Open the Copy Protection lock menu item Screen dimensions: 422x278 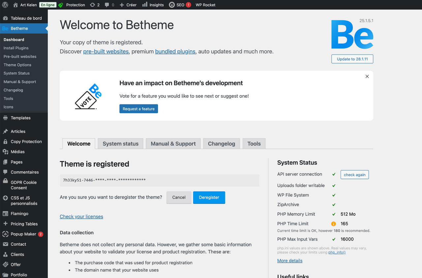tap(26, 142)
